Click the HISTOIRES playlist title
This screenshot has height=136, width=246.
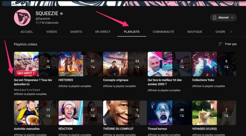66,80
